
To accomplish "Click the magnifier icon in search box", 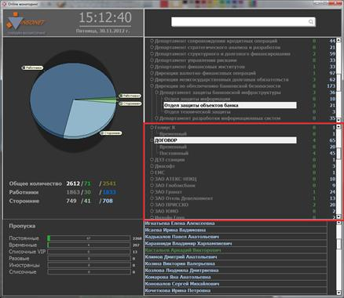I will [311, 22].
